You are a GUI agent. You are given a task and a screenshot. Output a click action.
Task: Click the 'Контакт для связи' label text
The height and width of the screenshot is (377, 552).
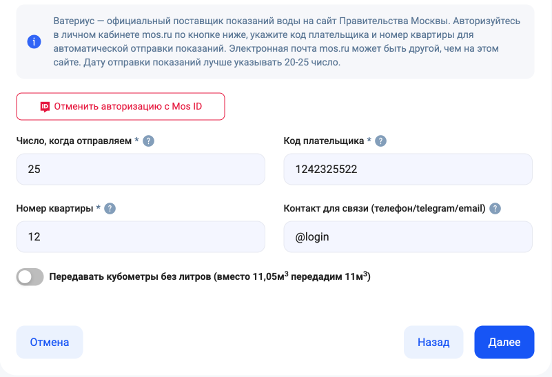(385, 209)
